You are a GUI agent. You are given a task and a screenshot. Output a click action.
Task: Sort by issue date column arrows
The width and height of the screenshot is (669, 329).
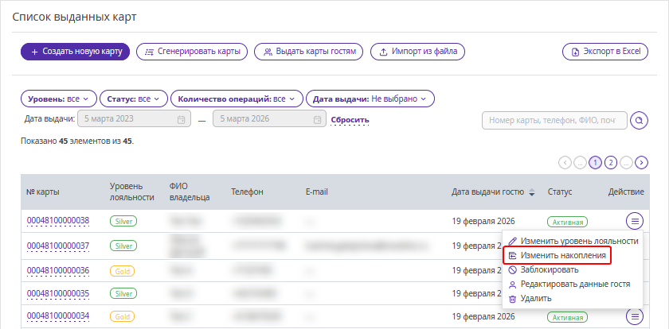531,192
